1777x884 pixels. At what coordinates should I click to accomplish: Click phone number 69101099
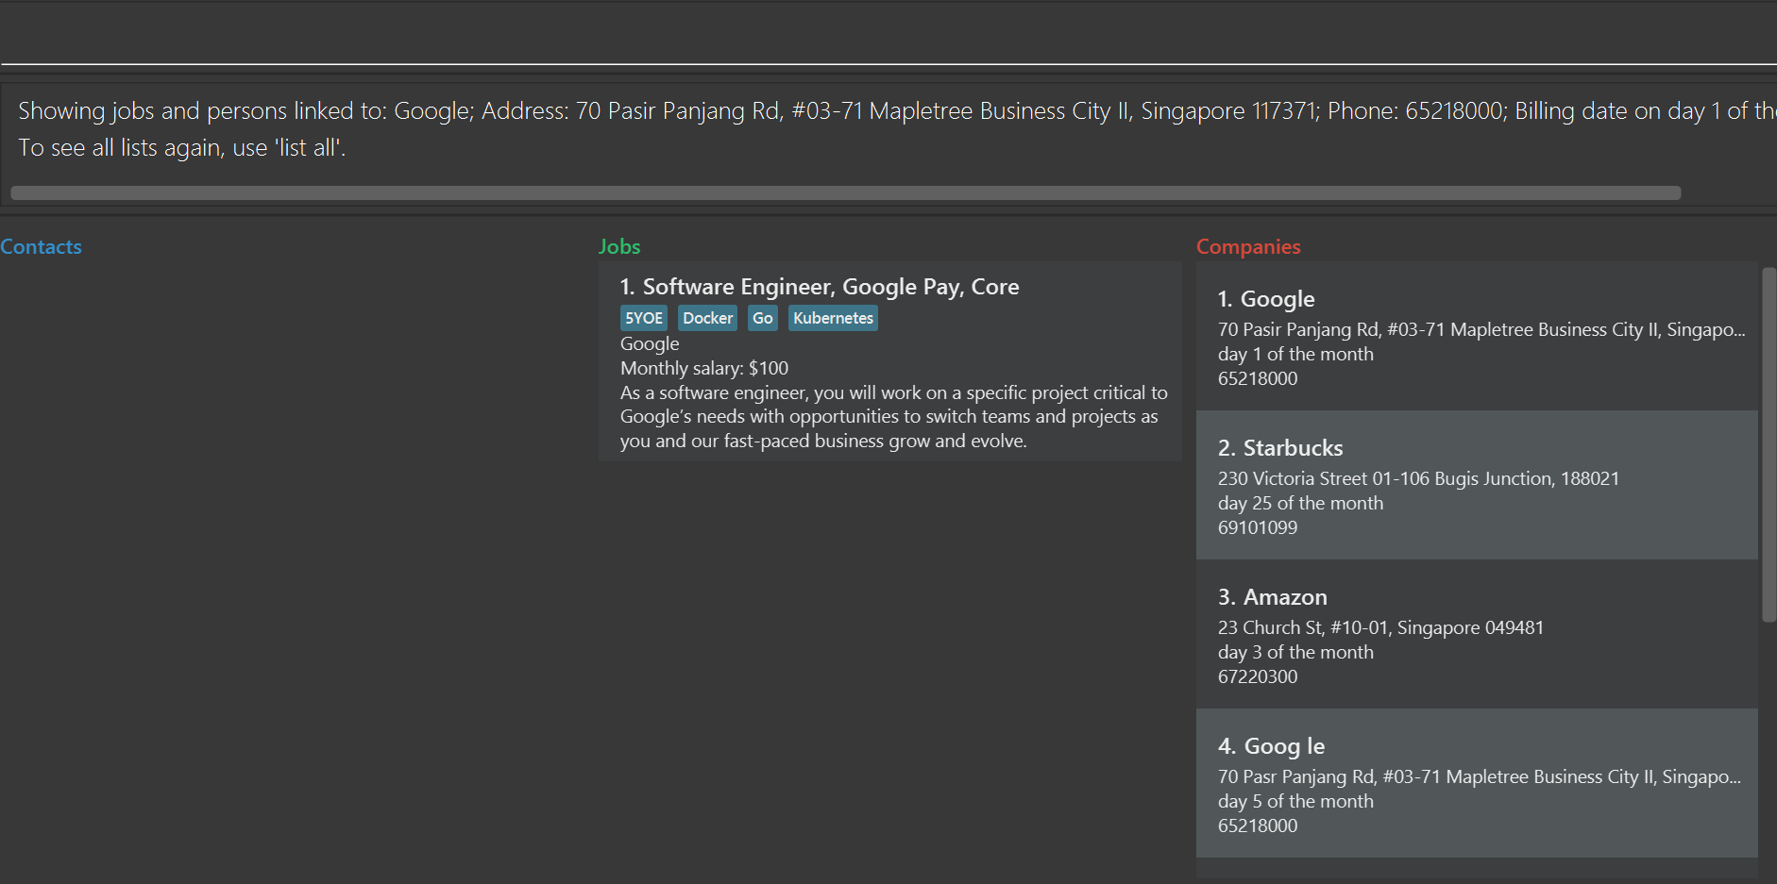1258,527
